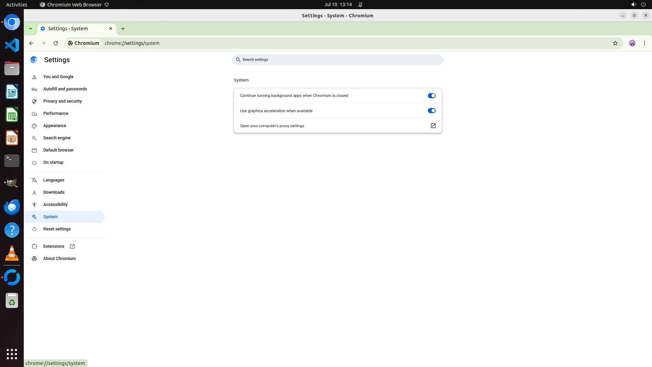Open Privacy and security settings

[62, 101]
